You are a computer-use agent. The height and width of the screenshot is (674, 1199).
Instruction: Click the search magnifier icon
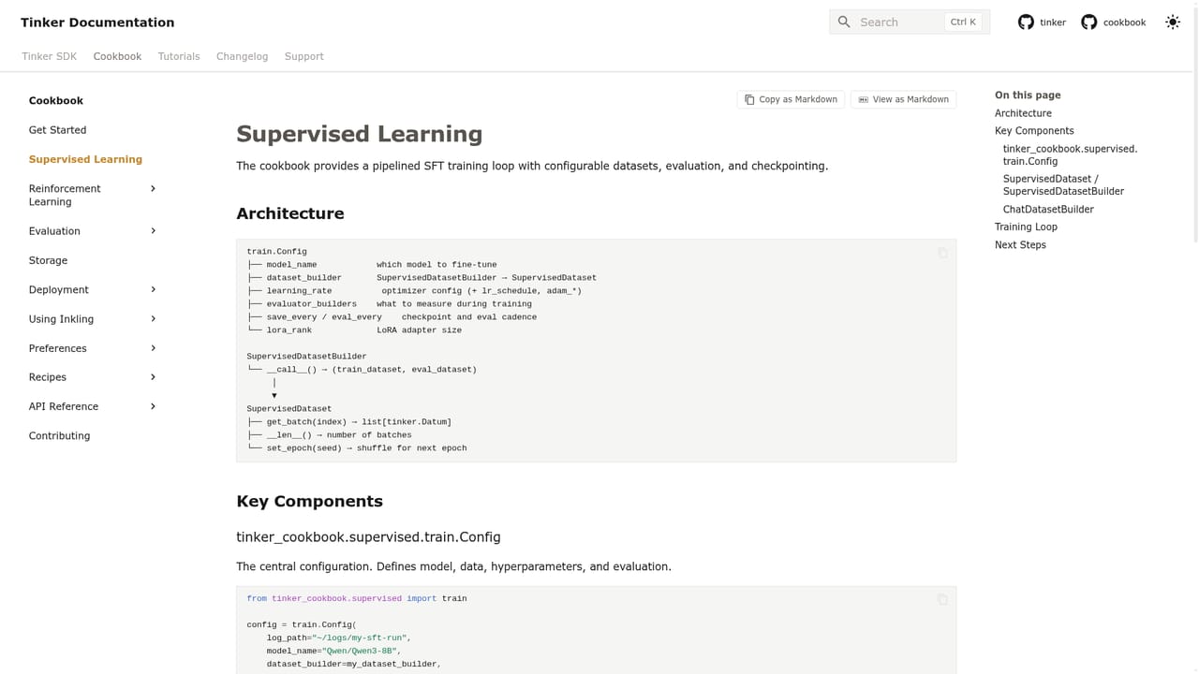point(844,22)
